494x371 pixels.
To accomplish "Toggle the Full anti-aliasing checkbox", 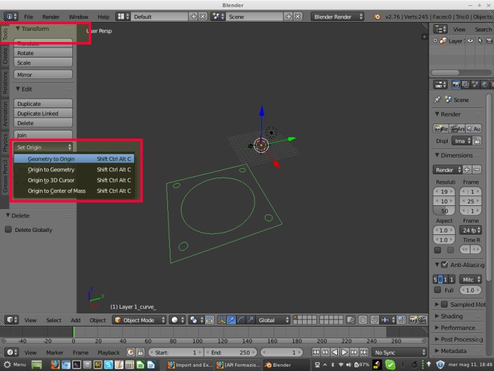I will pyautogui.click(x=437, y=290).
